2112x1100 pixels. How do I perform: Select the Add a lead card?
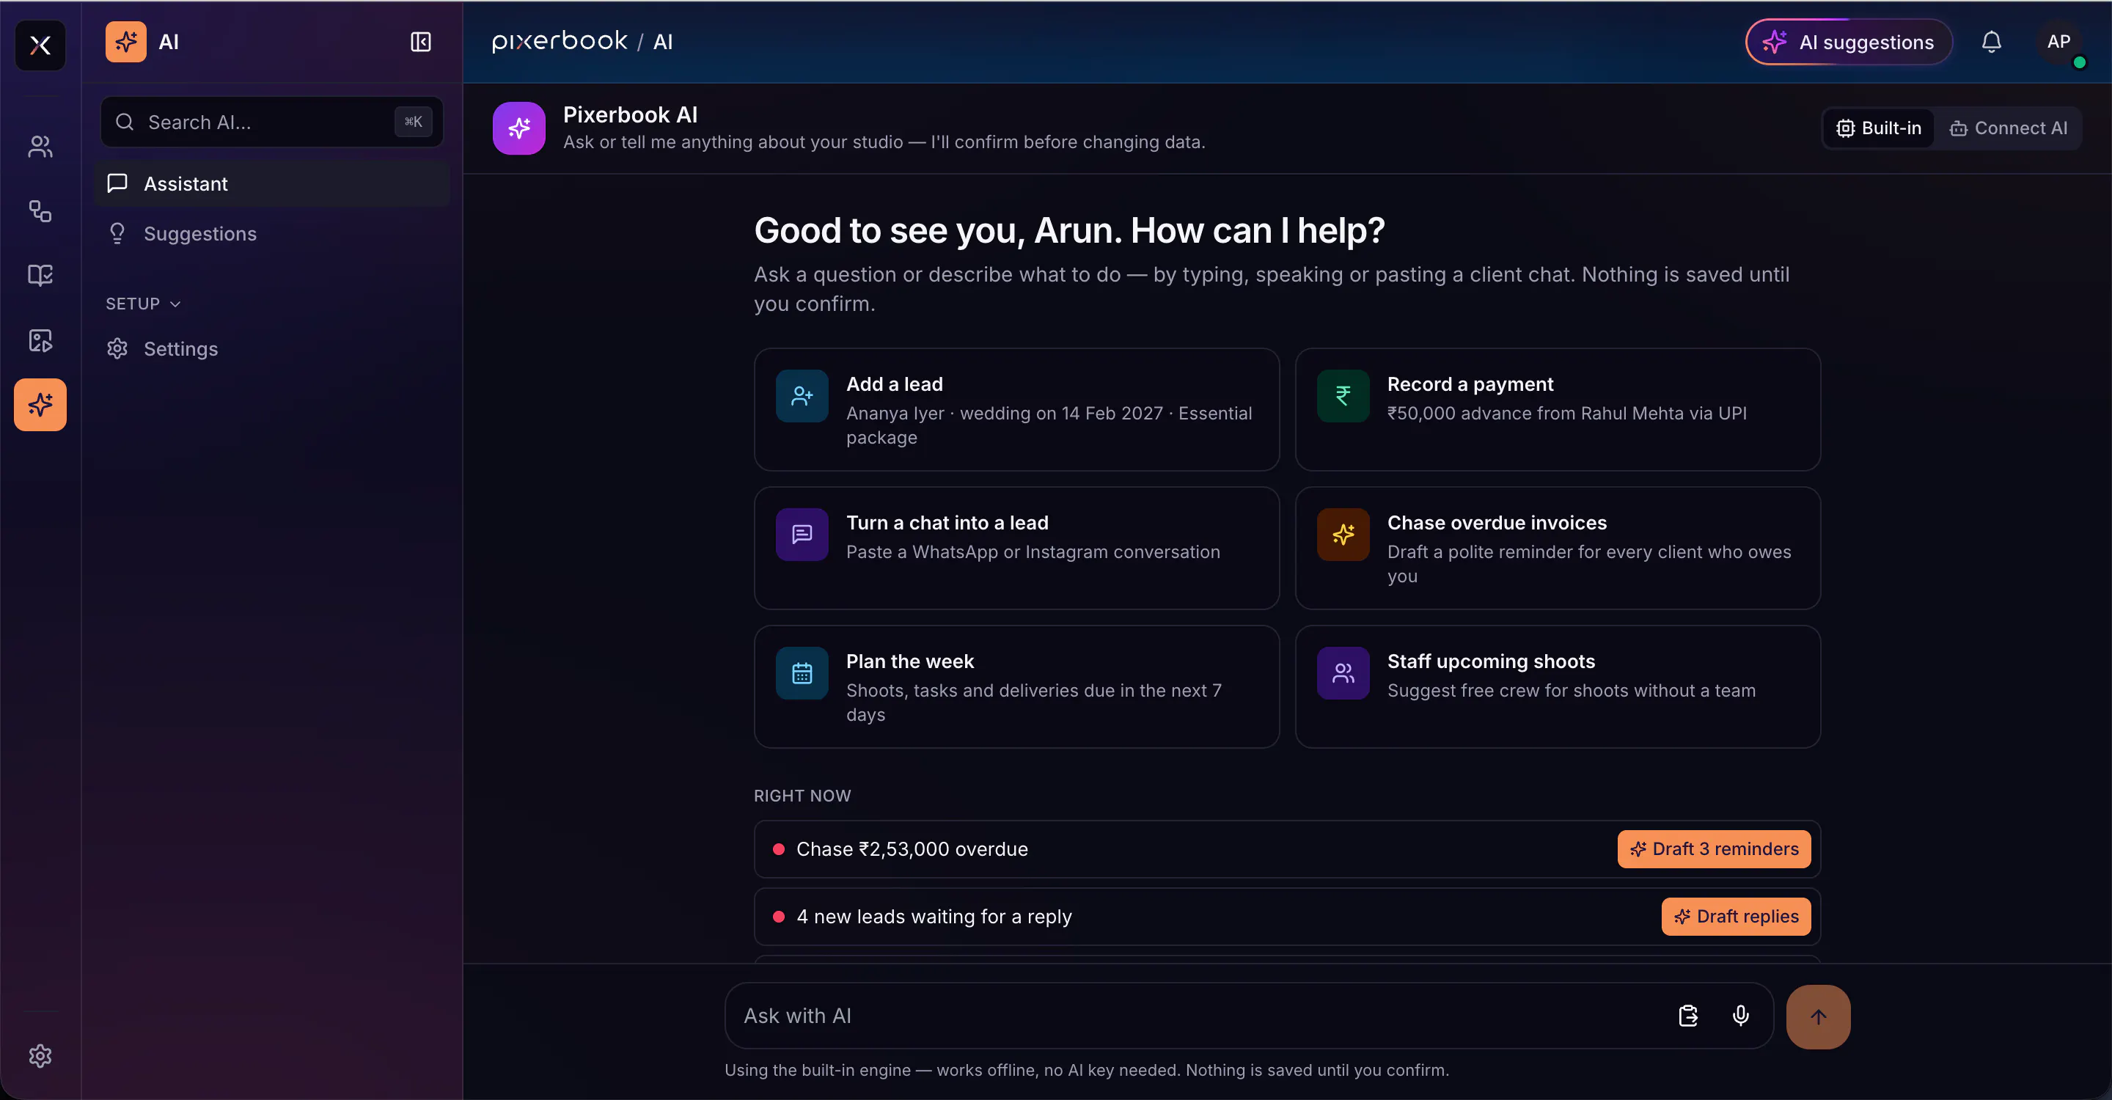point(1016,409)
